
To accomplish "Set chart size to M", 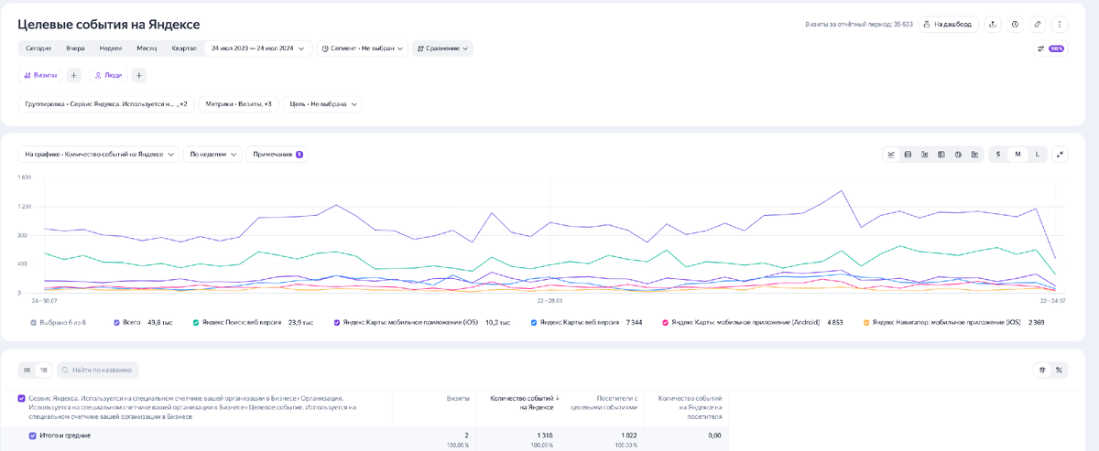I will click(x=1017, y=155).
